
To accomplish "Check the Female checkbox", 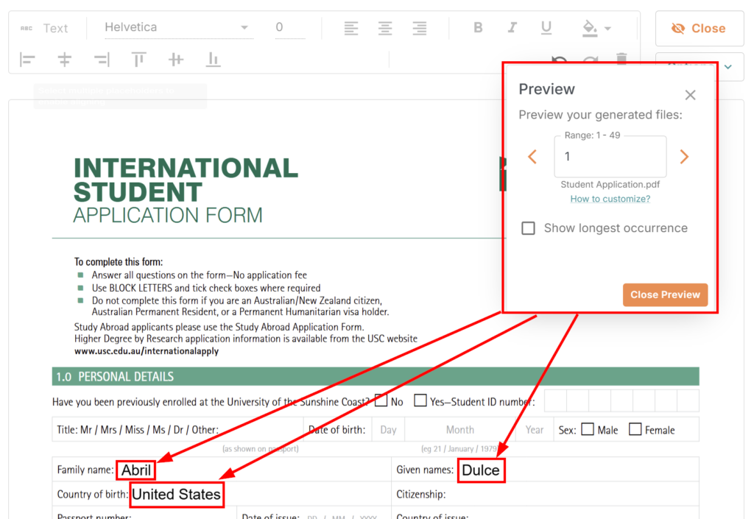I will (635, 429).
